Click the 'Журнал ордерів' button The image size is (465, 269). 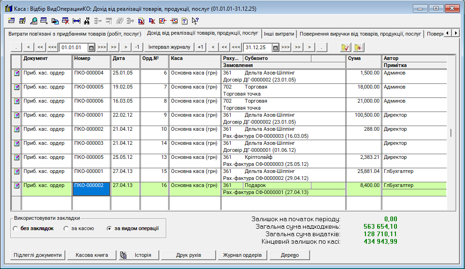pos(243,255)
